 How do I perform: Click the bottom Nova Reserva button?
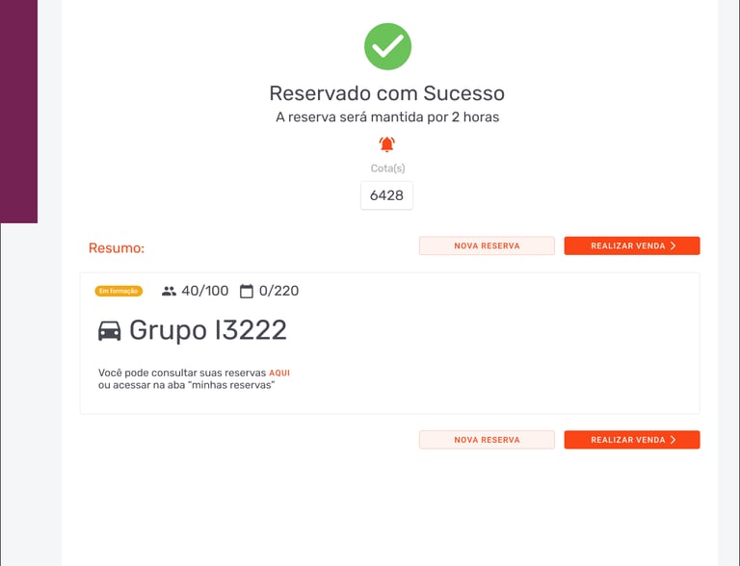[x=487, y=440]
